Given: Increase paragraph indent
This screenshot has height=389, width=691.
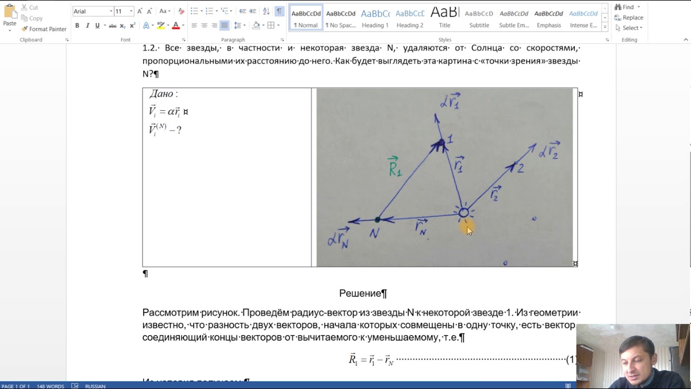Looking at the screenshot, I should tap(253, 11).
